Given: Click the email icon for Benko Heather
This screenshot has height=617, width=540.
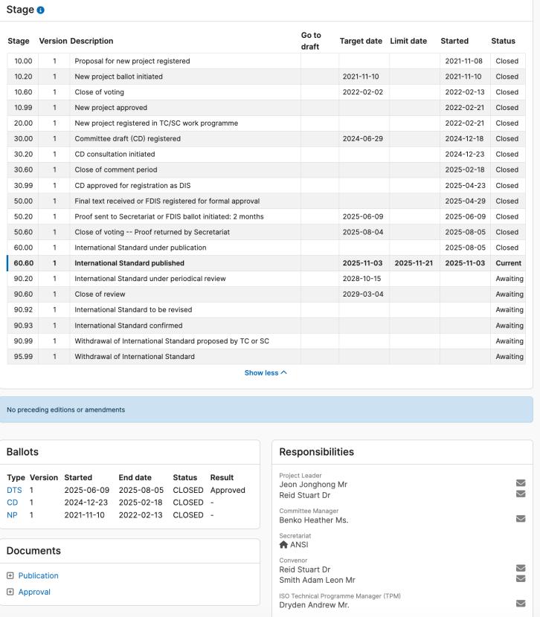Looking at the screenshot, I should pyautogui.click(x=521, y=519).
